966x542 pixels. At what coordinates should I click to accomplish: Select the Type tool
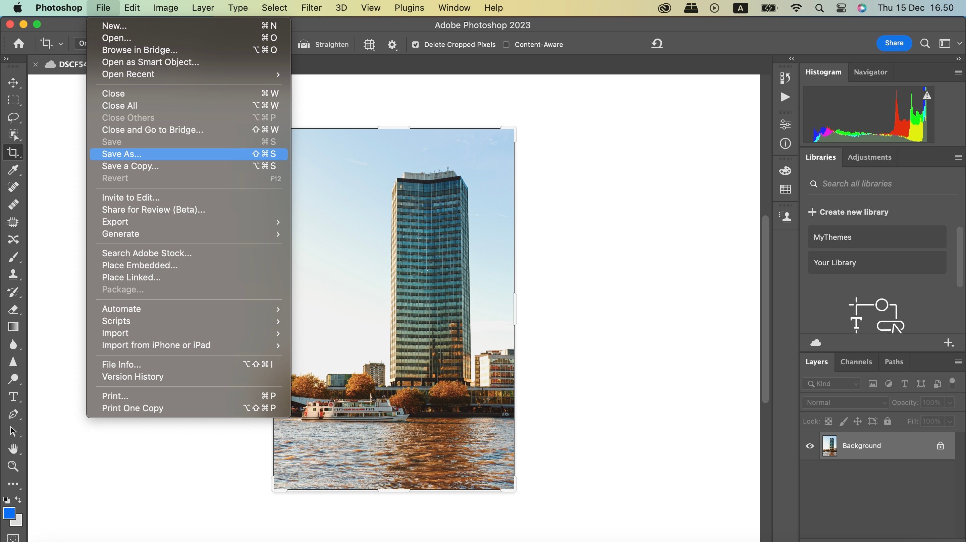click(13, 396)
